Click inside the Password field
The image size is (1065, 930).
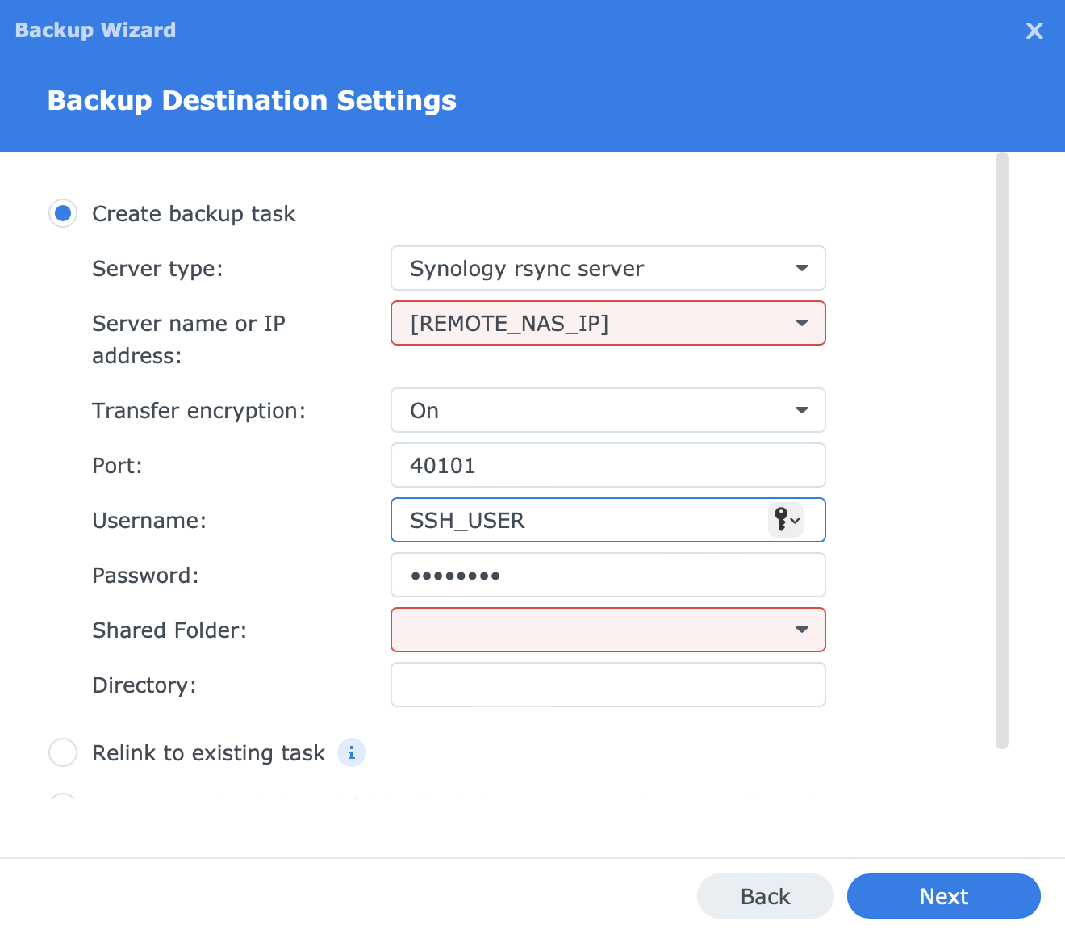point(608,575)
